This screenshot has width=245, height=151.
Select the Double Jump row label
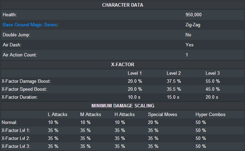point(16,35)
